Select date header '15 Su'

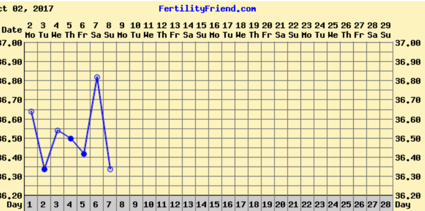(x=201, y=30)
